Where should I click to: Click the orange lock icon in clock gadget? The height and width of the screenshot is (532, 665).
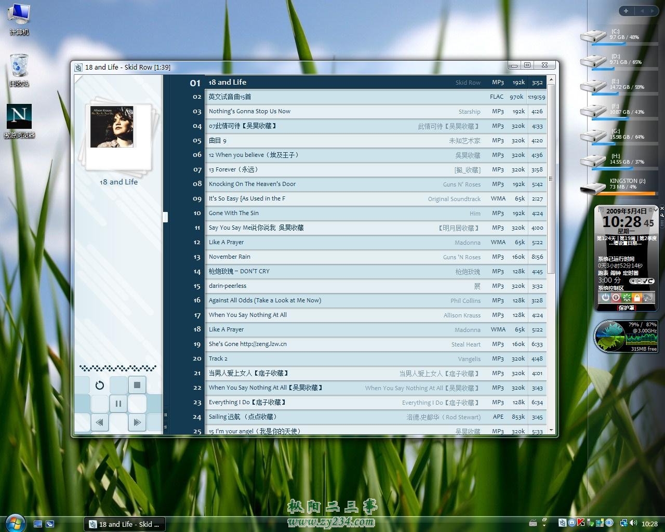pos(637,298)
